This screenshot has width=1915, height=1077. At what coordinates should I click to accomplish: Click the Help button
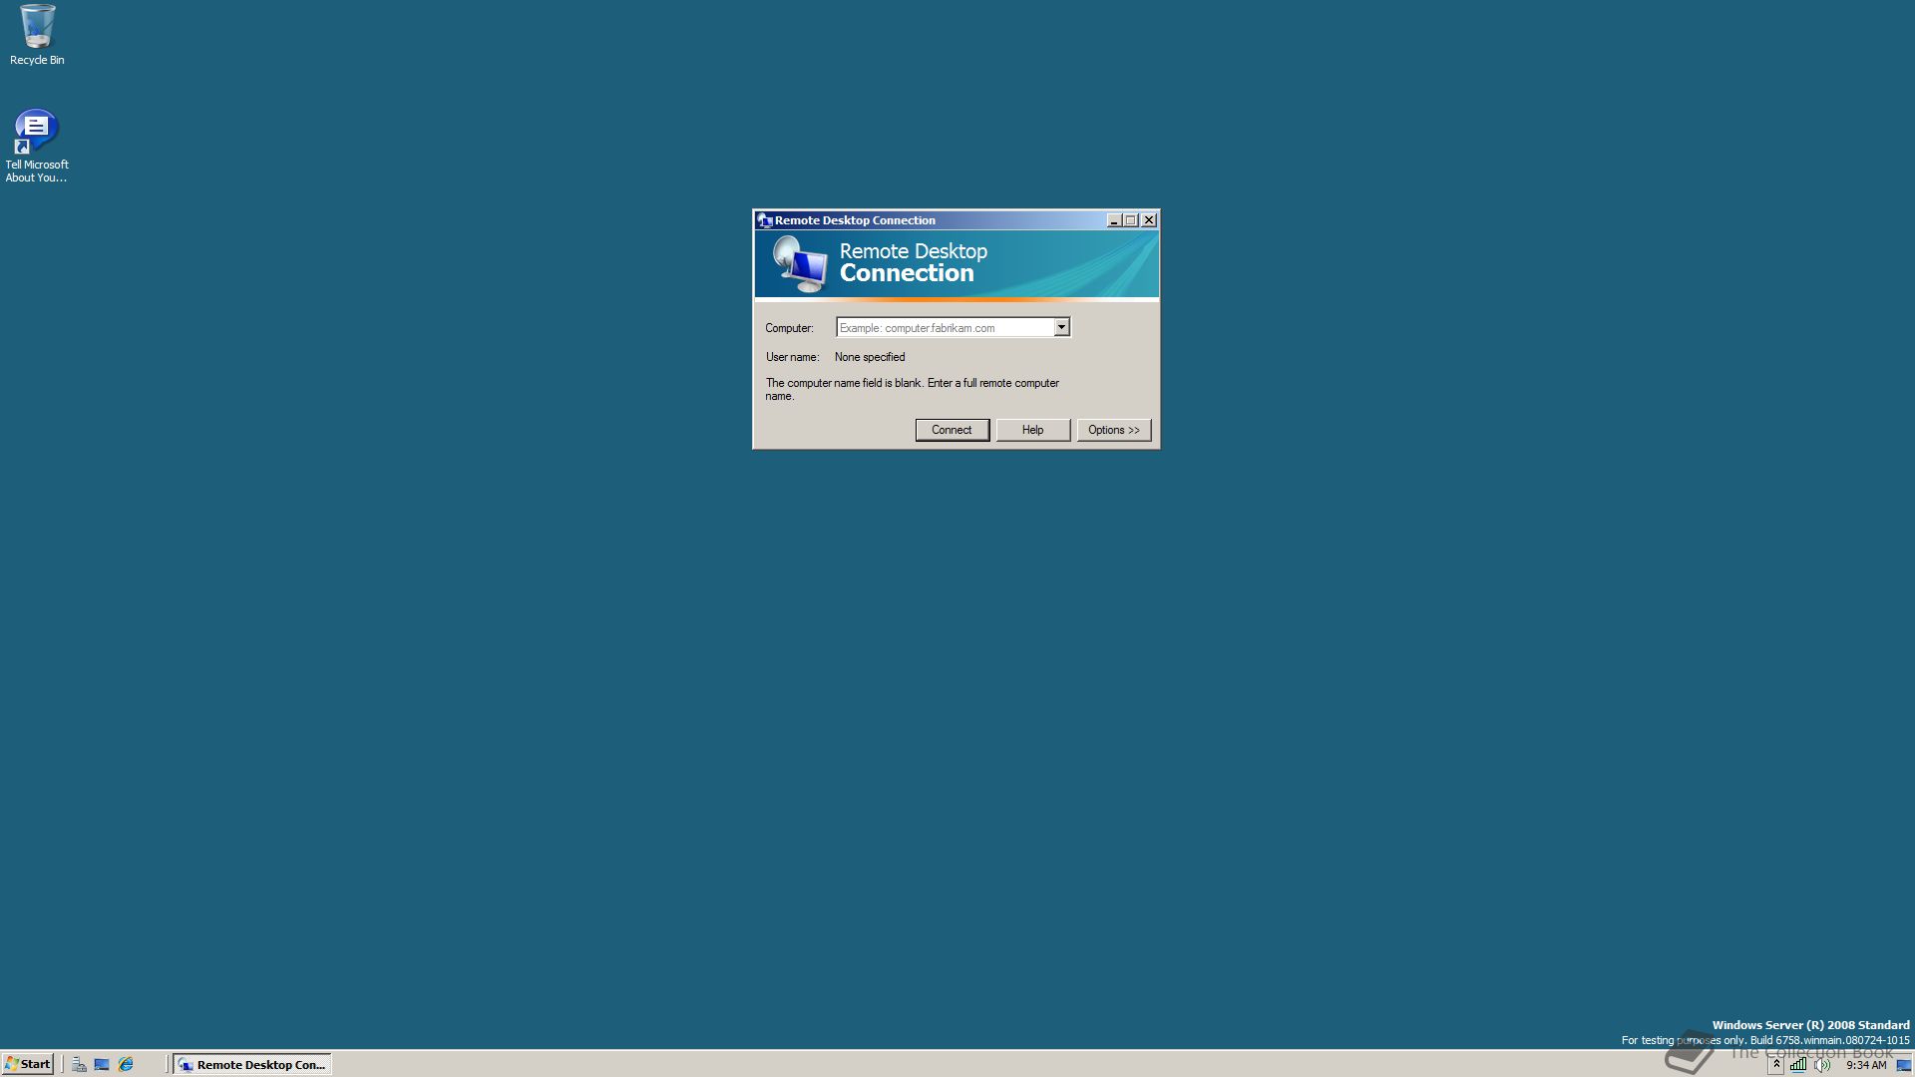click(1032, 430)
